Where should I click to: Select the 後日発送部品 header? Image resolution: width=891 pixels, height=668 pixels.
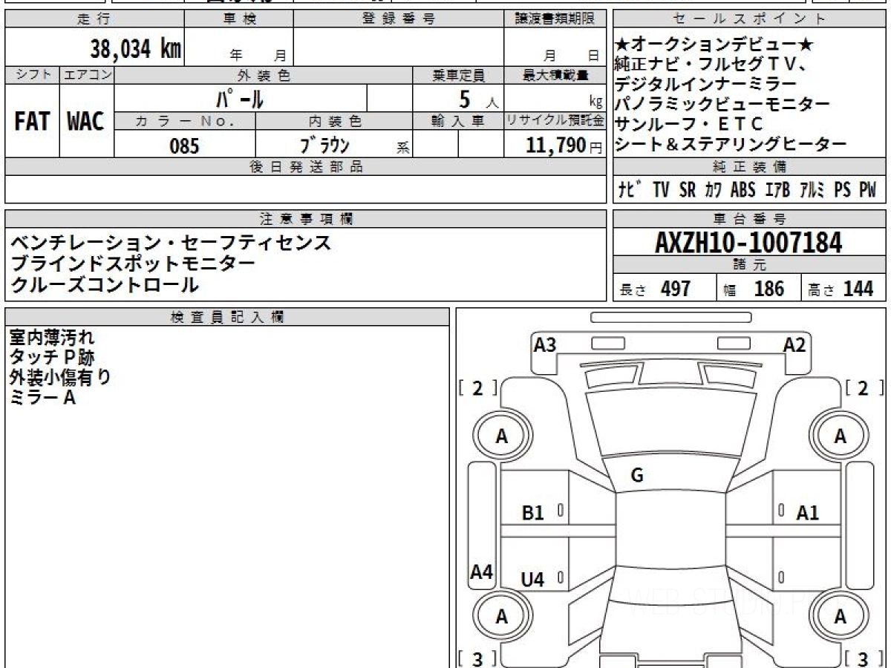click(x=306, y=167)
